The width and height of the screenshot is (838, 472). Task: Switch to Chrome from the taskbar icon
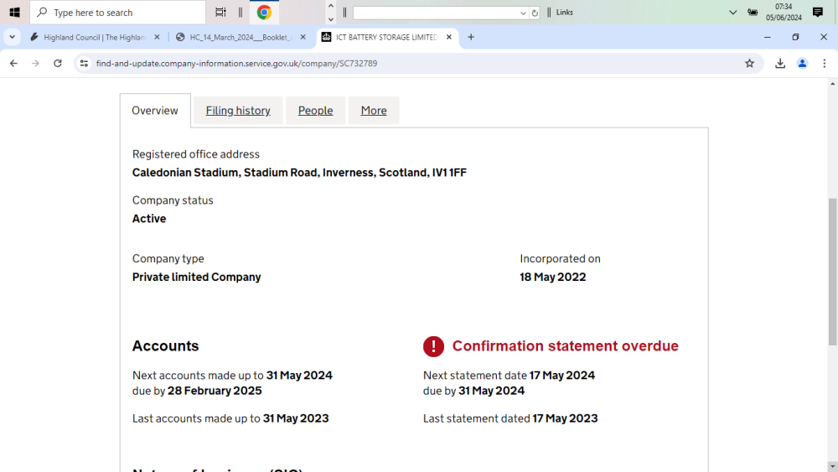click(264, 13)
